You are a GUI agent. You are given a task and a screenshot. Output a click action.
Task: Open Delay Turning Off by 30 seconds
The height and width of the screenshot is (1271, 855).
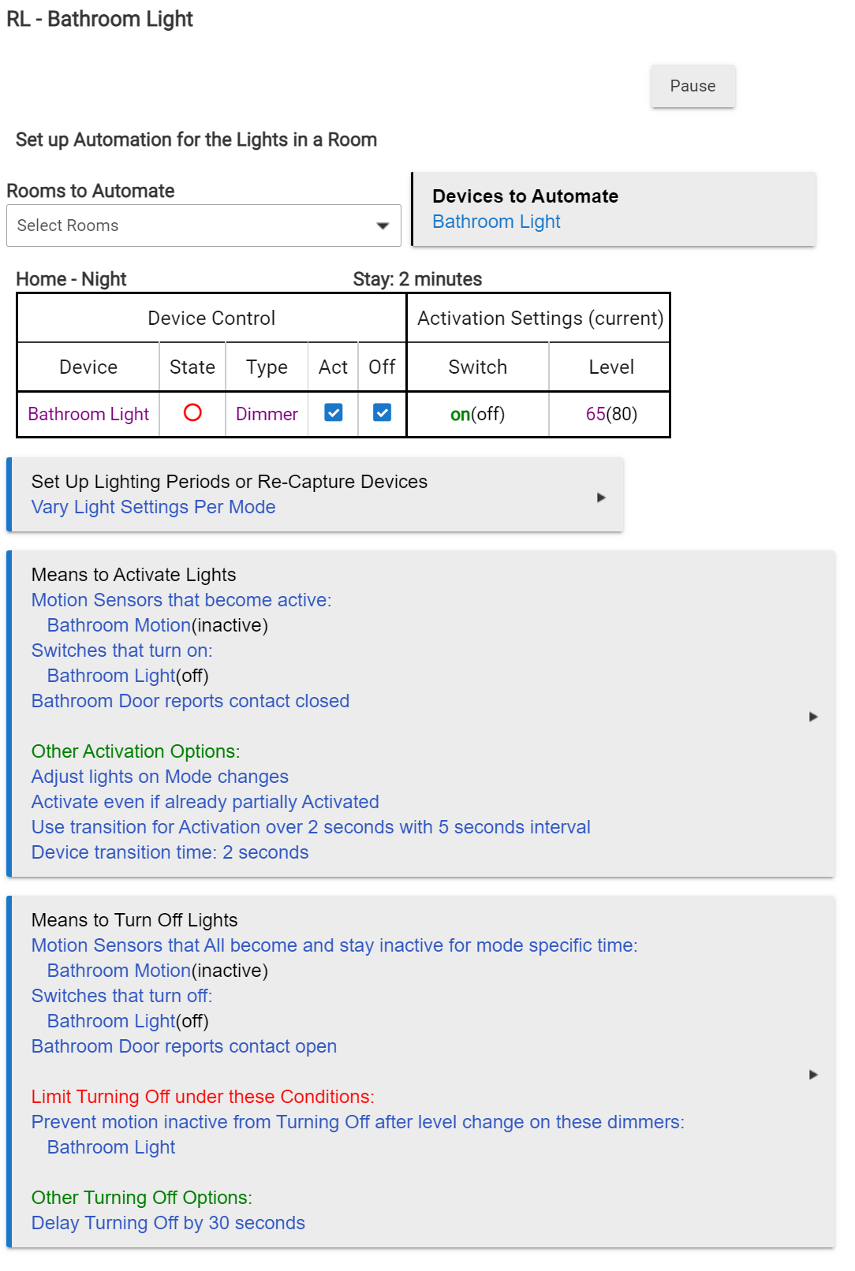coord(168,1223)
